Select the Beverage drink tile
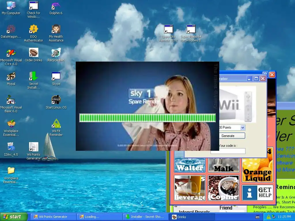The height and width of the screenshot is (221, 295). point(190,188)
